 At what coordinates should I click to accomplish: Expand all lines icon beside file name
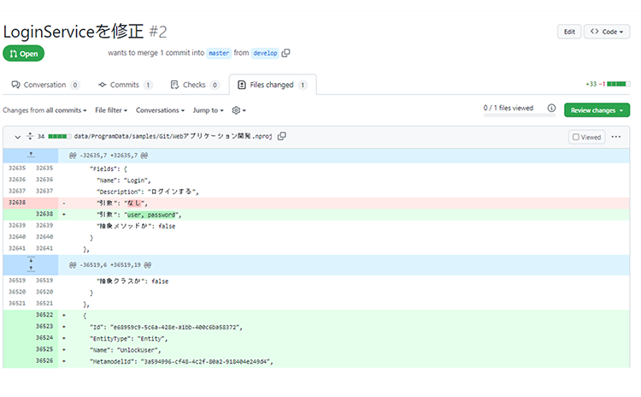tap(30, 136)
